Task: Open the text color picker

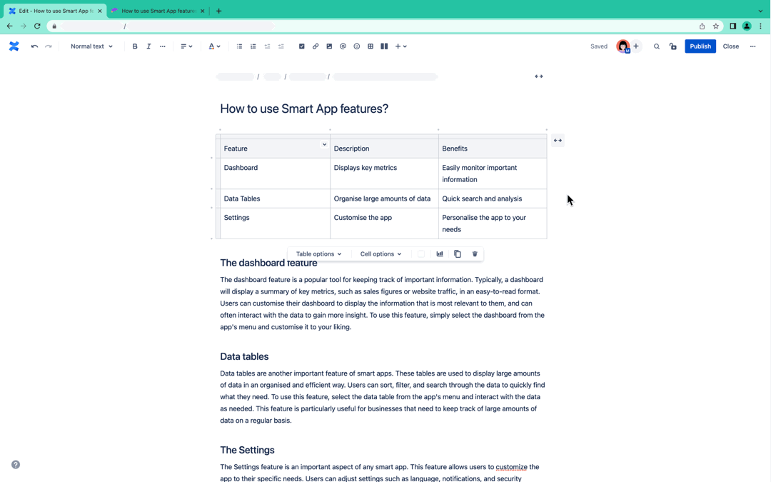Action: [214, 46]
